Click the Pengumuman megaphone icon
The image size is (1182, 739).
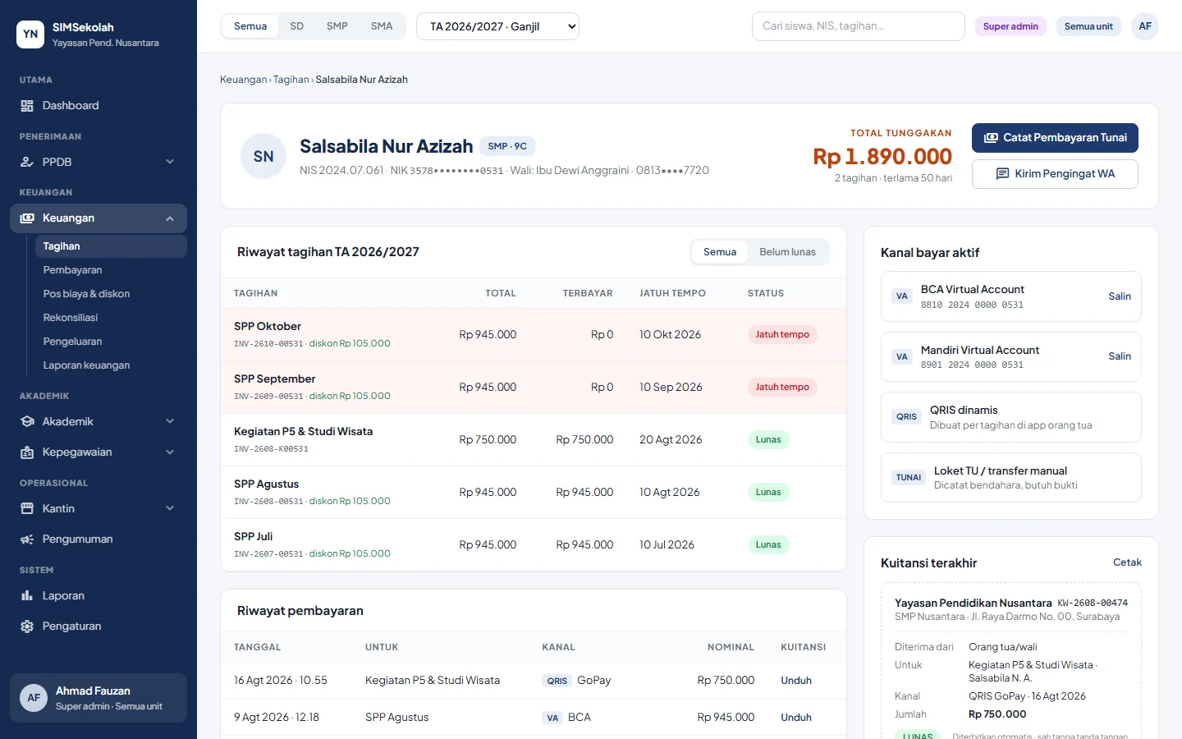coord(27,539)
